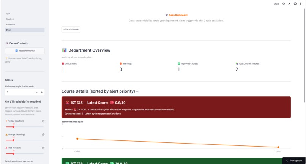
Task: Click the Critical Alerts metric value
Action: [x=63, y=69]
